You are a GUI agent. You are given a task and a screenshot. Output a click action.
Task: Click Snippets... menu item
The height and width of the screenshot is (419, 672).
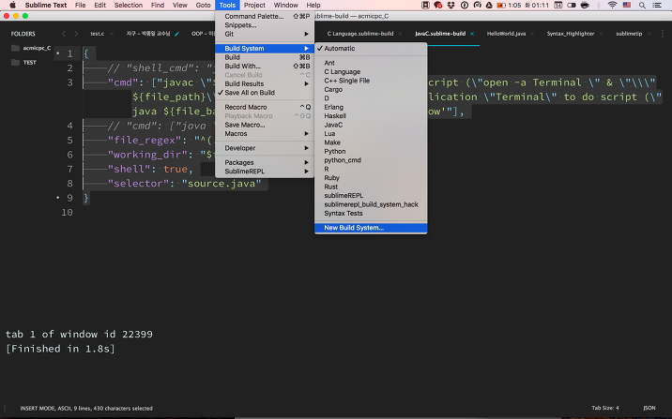tap(265, 25)
